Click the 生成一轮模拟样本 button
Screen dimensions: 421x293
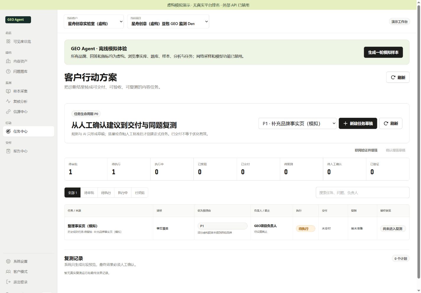tap(383, 52)
